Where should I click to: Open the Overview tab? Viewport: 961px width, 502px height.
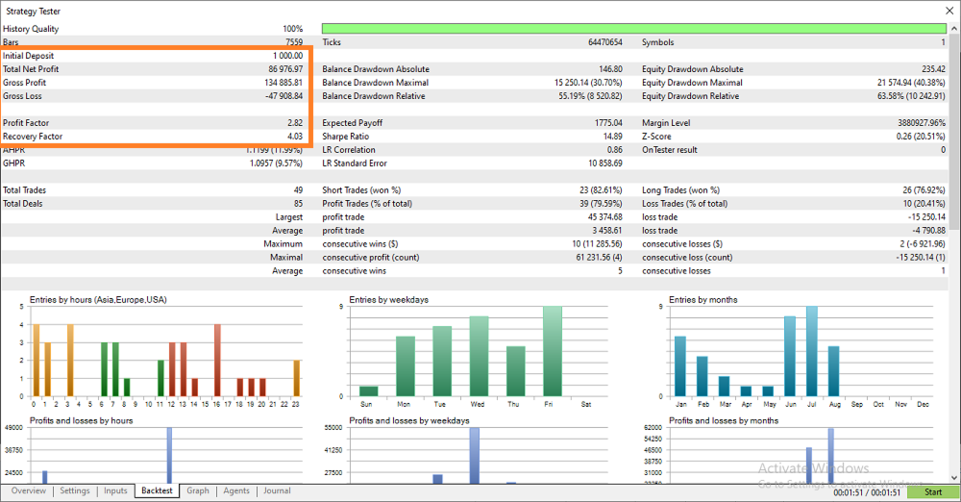[x=28, y=491]
